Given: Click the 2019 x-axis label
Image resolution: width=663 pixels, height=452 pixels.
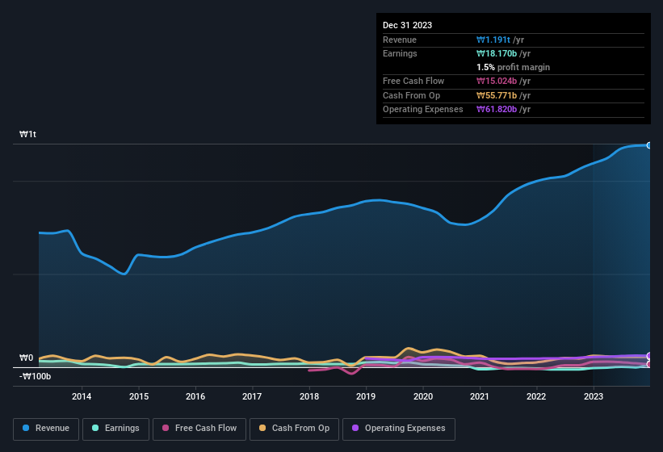Looking at the screenshot, I should (x=366, y=396).
